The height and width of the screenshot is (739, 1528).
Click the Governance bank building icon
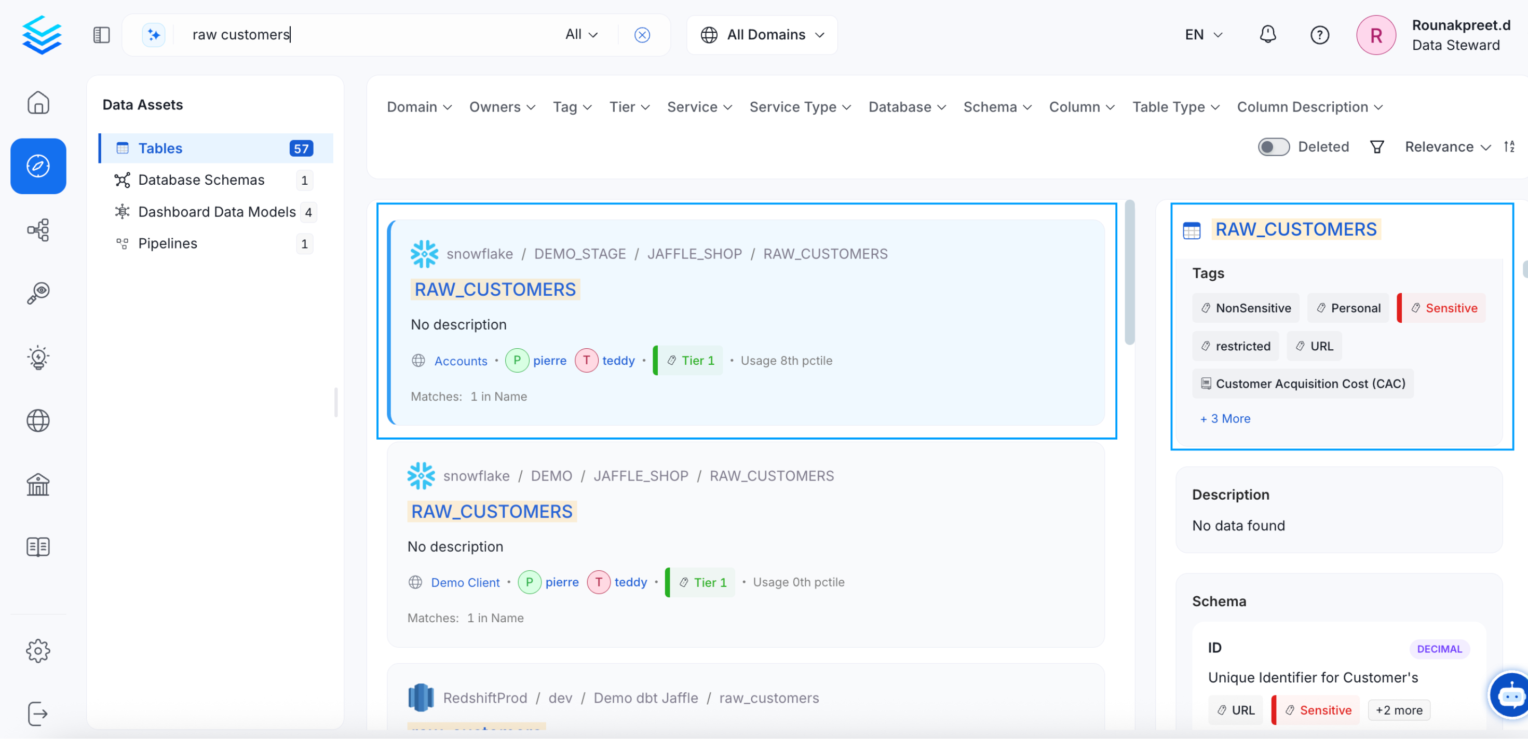(x=38, y=485)
